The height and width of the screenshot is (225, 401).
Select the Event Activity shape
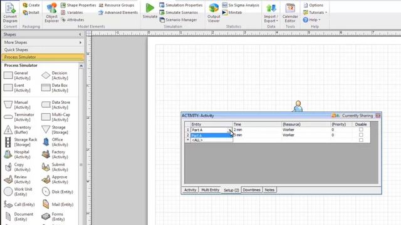(x=18, y=87)
